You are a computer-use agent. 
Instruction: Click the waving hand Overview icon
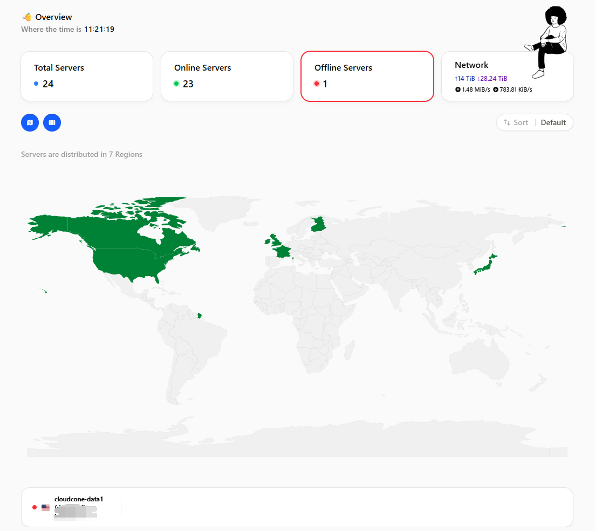[27, 17]
